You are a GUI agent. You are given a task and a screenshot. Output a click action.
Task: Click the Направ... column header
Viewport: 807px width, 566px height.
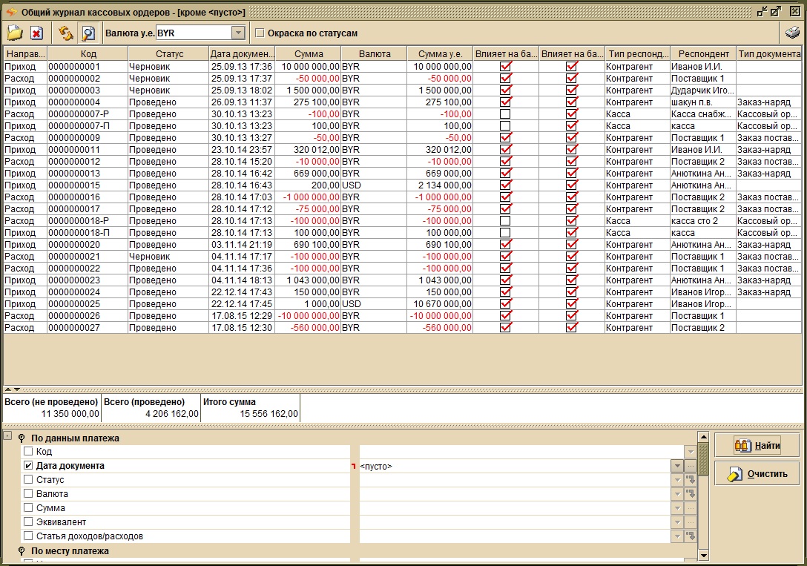click(25, 53)
